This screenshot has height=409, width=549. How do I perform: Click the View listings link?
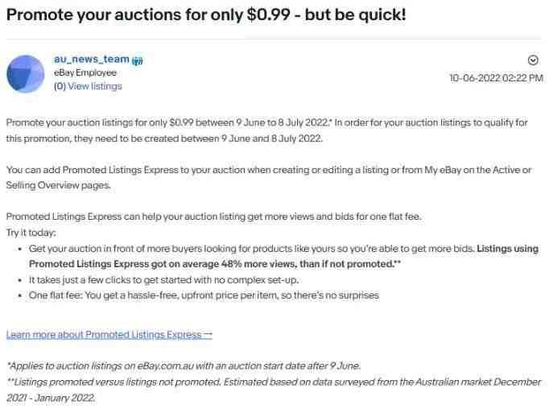[95, 86]
